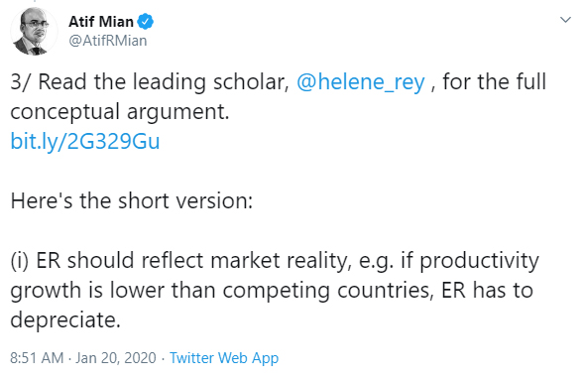Image resolution: width=583 pixels, height=380 pixels.
Task: Click "ER has to" phrase in tweet
Action: click(487, 290)
